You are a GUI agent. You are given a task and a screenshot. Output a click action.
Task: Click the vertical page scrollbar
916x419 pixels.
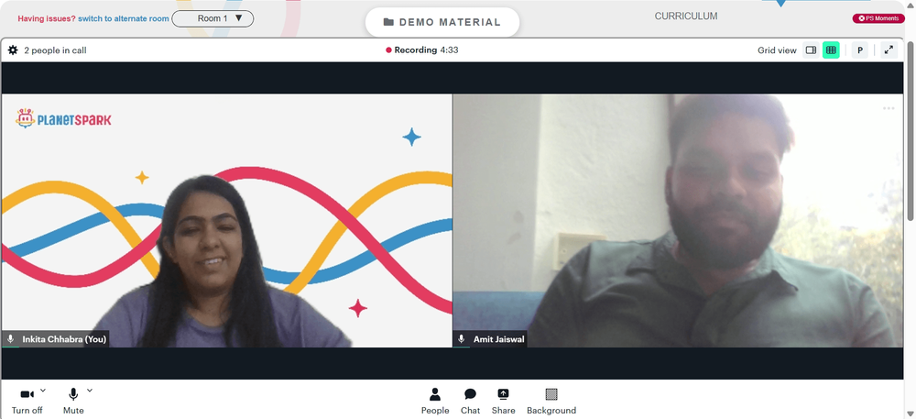[911, 131]
